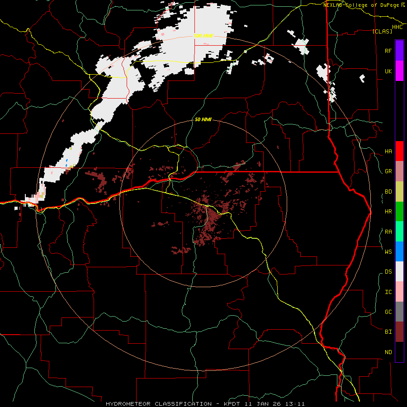
Task: Click the DS legend label
Action: (388, 272)
